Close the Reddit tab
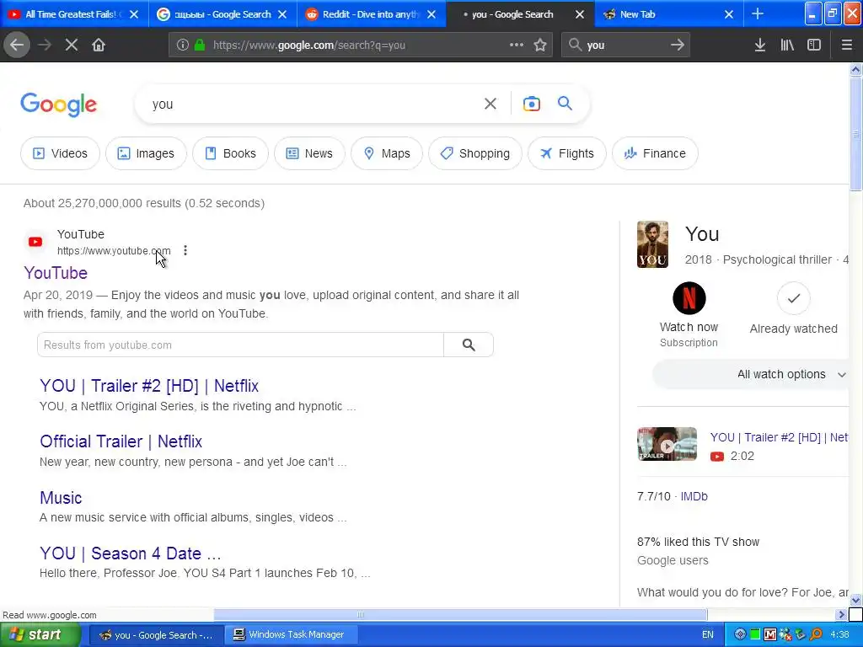The height and width of the screenshot is (647, 863). tap(431, 14)
